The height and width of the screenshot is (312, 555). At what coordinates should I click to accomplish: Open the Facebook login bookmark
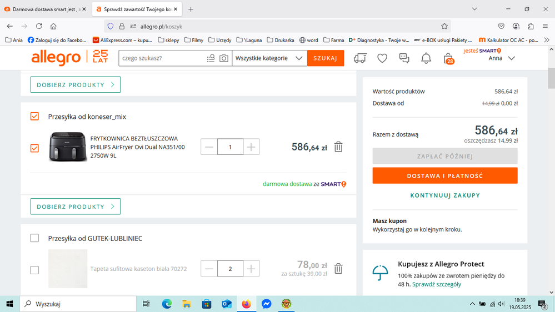click(x=57, y=40)
